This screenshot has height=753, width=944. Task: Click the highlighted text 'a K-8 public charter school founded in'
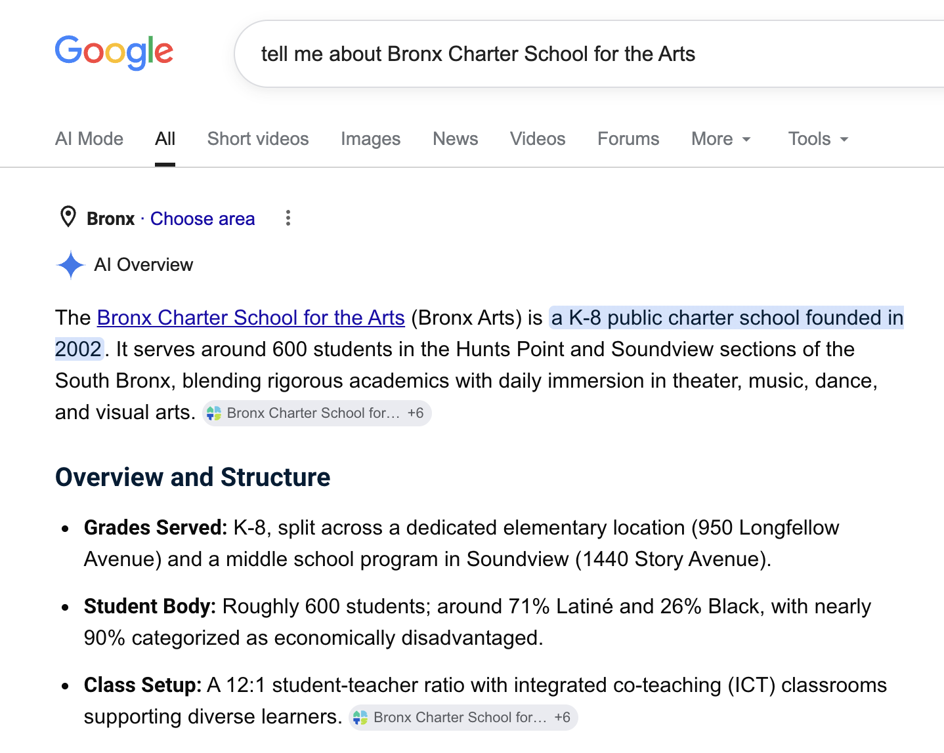(x=727, y=318)
